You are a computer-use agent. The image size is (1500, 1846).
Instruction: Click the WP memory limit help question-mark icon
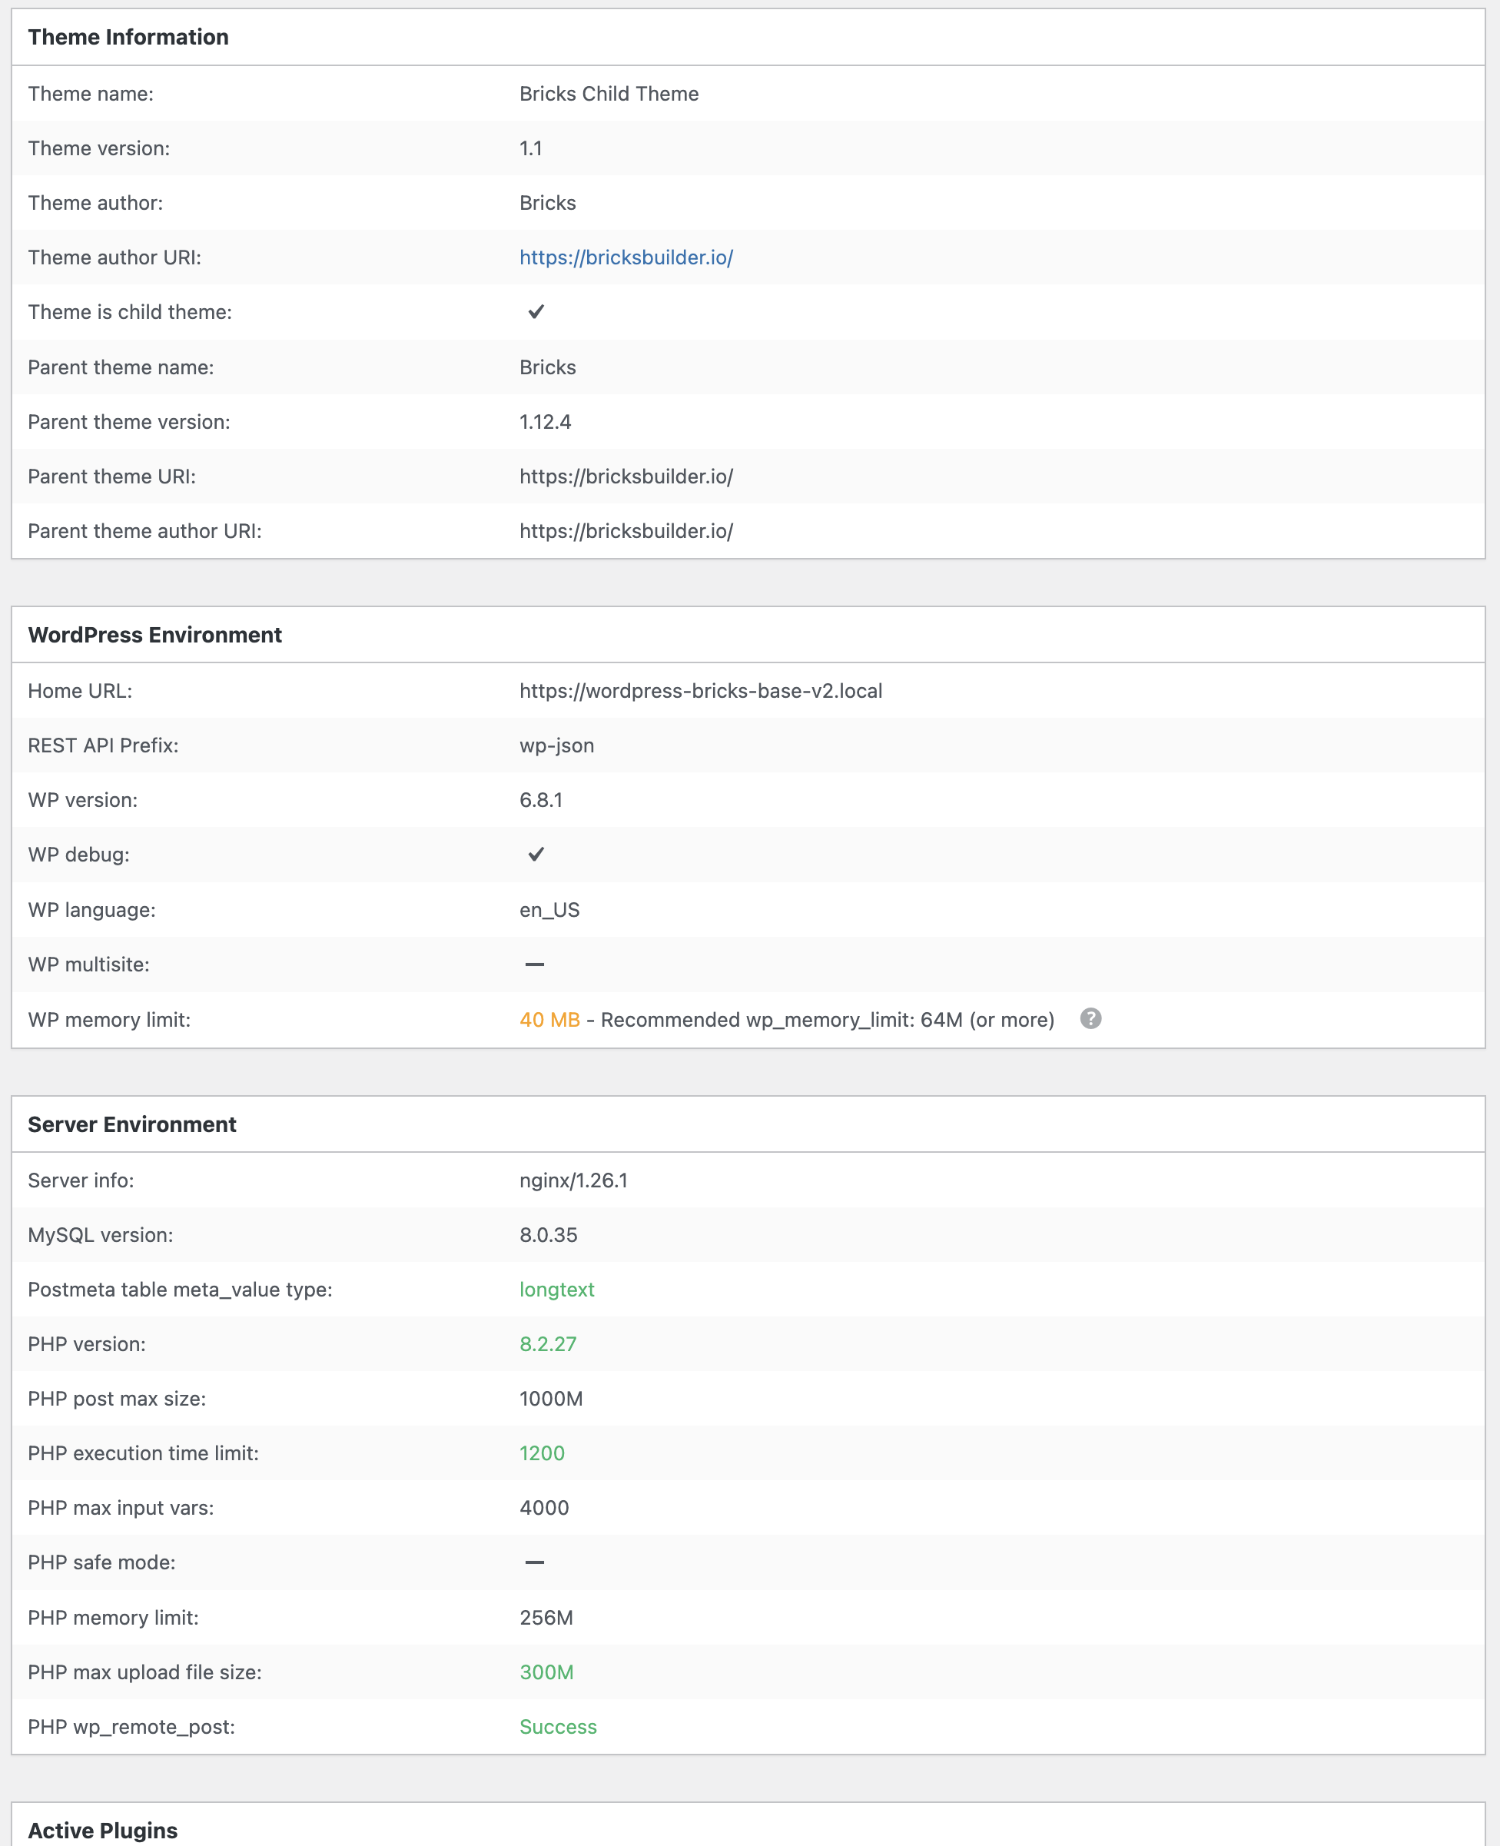tap(1090, 1019)
